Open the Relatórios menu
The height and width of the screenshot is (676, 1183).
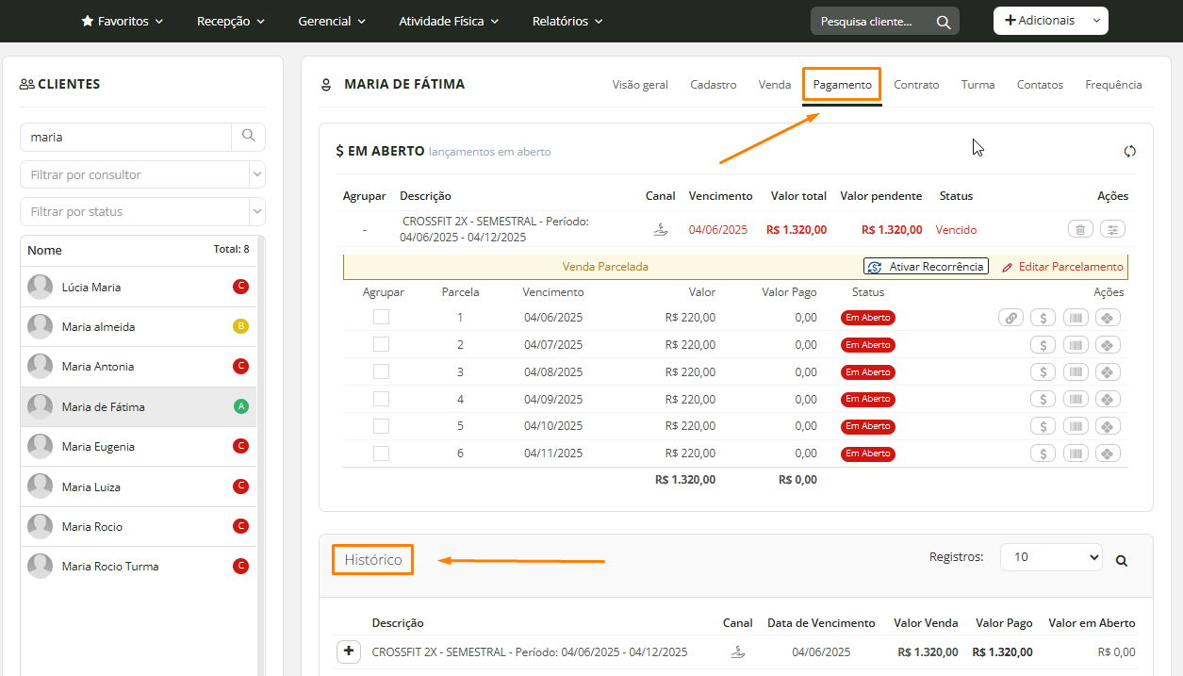tap(567, 21)
